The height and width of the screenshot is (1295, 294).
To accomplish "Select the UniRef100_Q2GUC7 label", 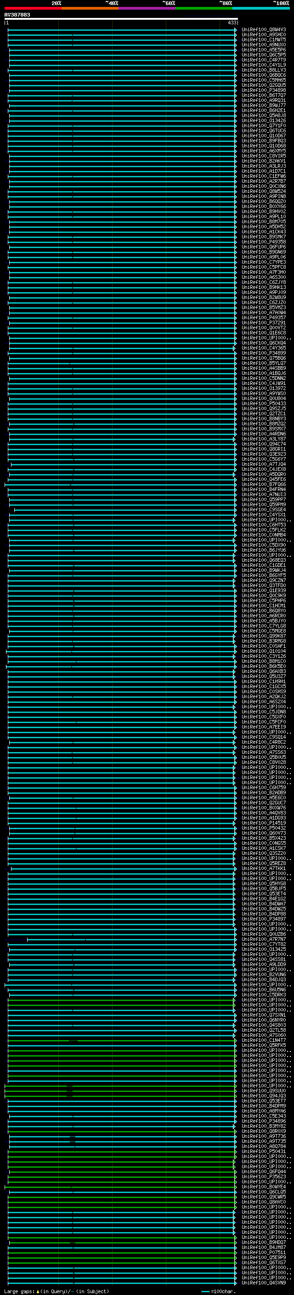I will [264, 803].
